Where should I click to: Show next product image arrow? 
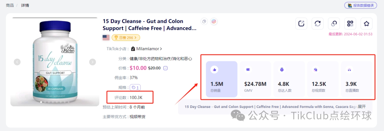pos(93,62)
